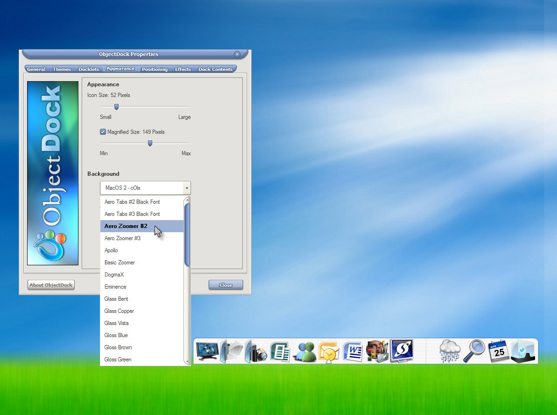Open the pictures folder with camera icon

[x=256, y=351]
